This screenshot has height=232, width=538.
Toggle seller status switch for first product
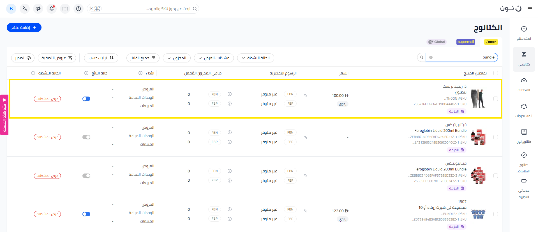coord(86,99)
